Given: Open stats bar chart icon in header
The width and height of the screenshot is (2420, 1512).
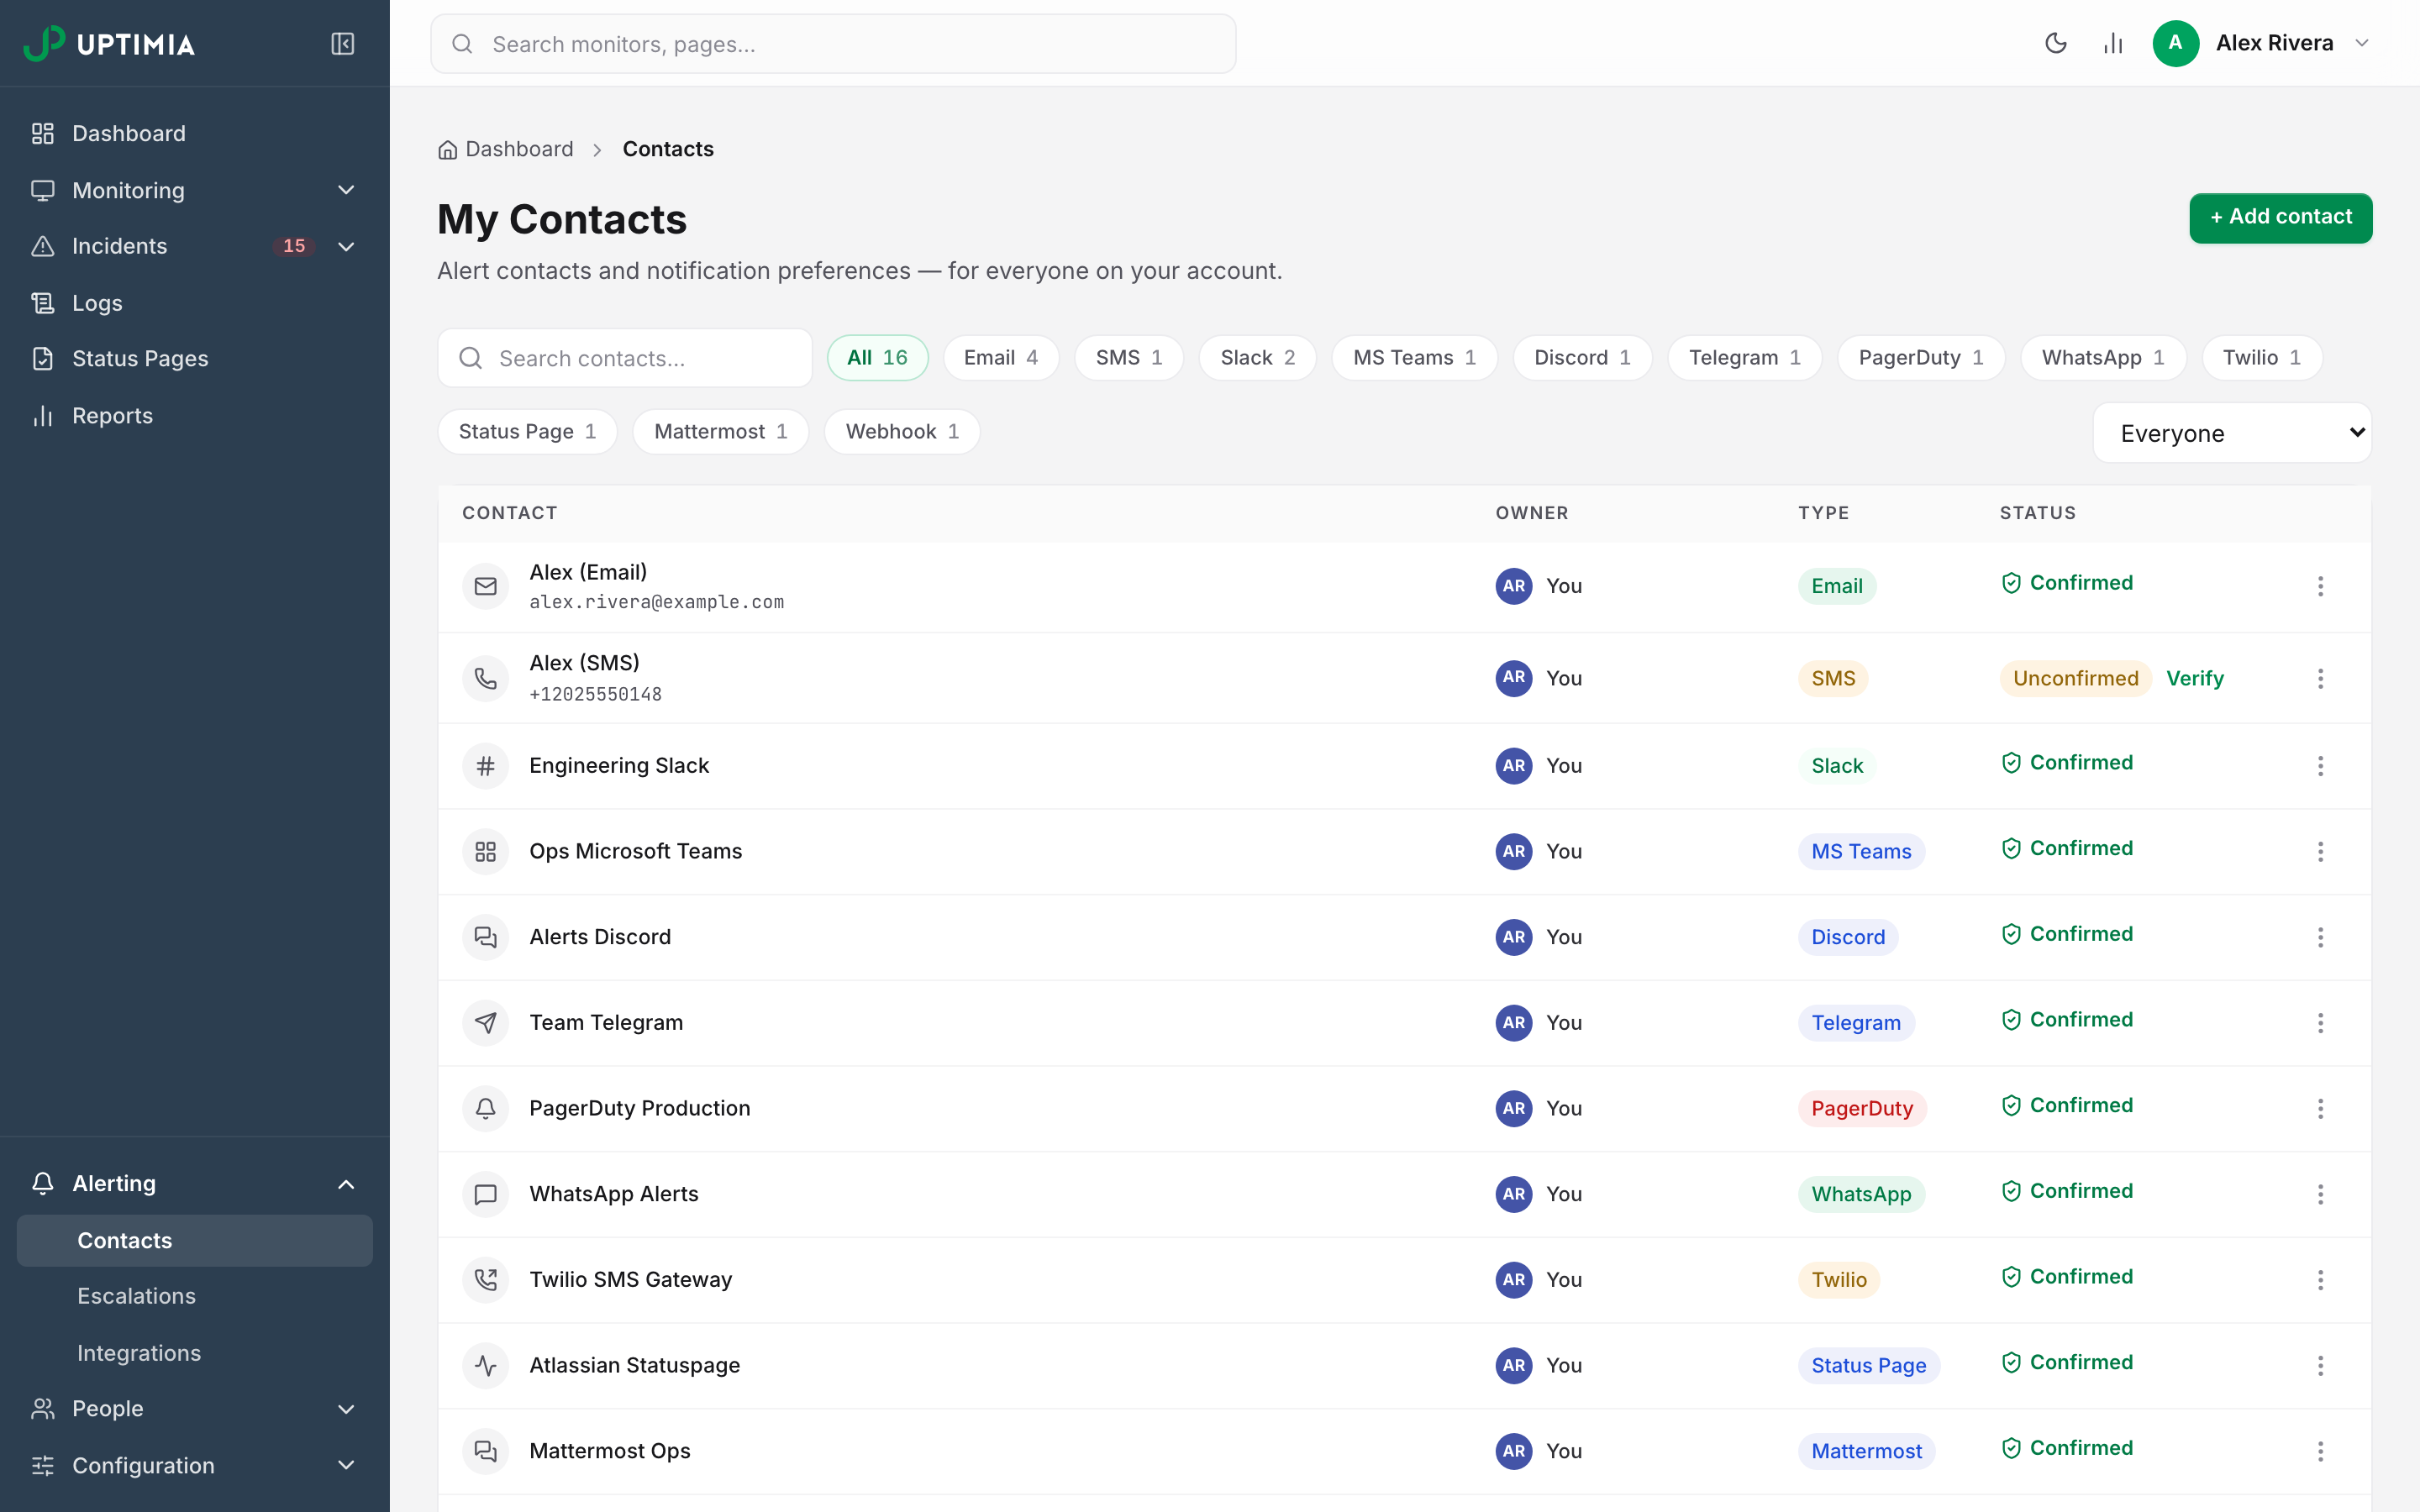Looking at the screenshot, I should pyautogui.click(x=2112, y=43).
